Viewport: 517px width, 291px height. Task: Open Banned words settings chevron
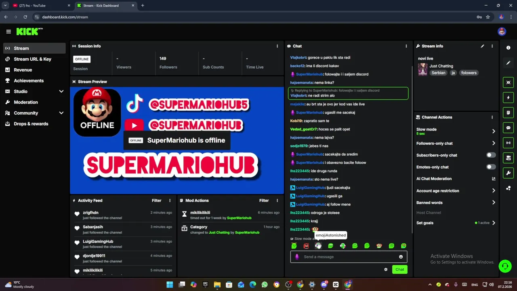tap(494, 202)
